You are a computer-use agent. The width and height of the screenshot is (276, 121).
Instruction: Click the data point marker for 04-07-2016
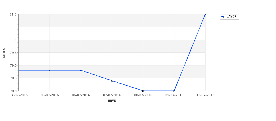[x=18, y=70]
